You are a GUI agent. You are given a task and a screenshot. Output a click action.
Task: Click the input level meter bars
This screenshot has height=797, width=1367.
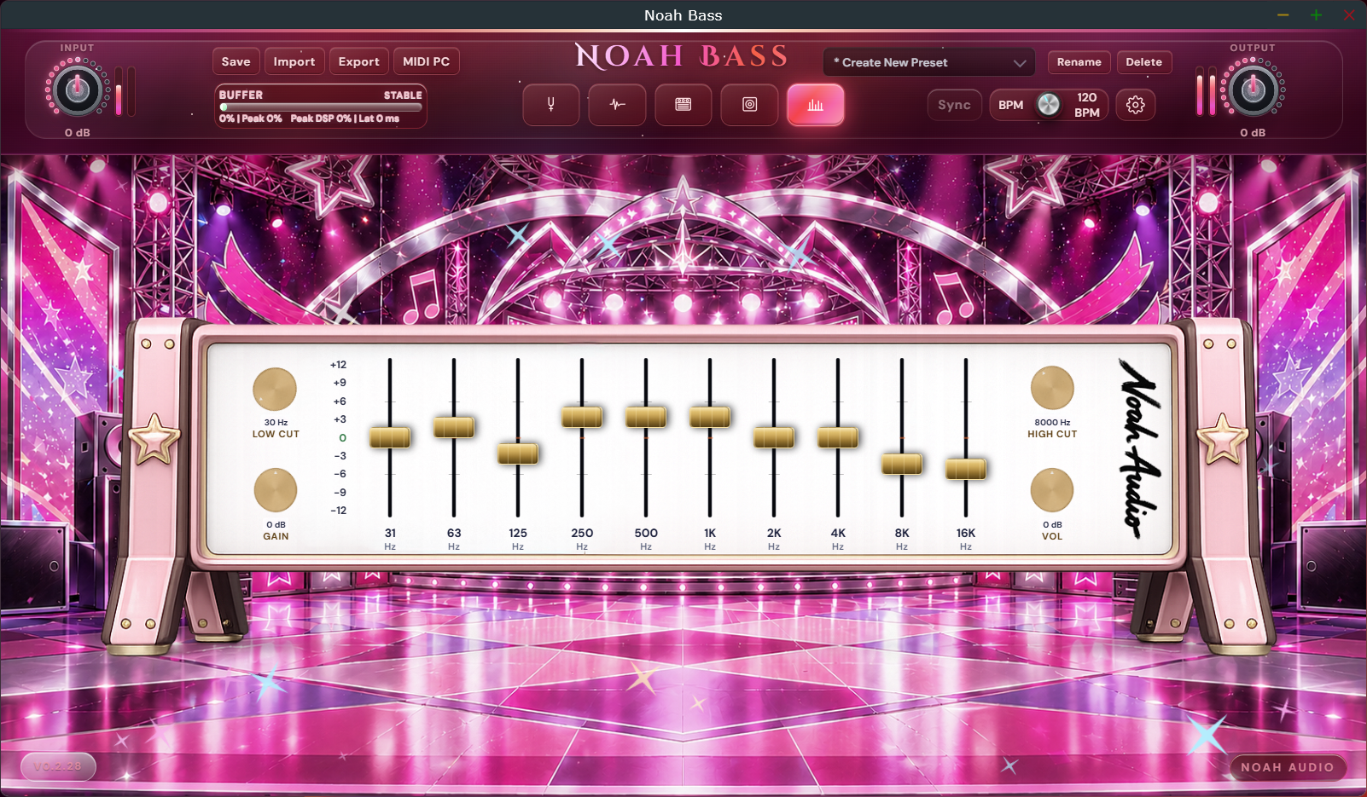click(x=125, y=91)
